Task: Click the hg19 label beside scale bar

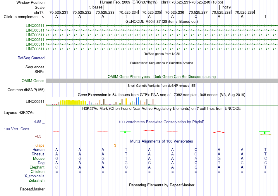Action: coord(226,7)
